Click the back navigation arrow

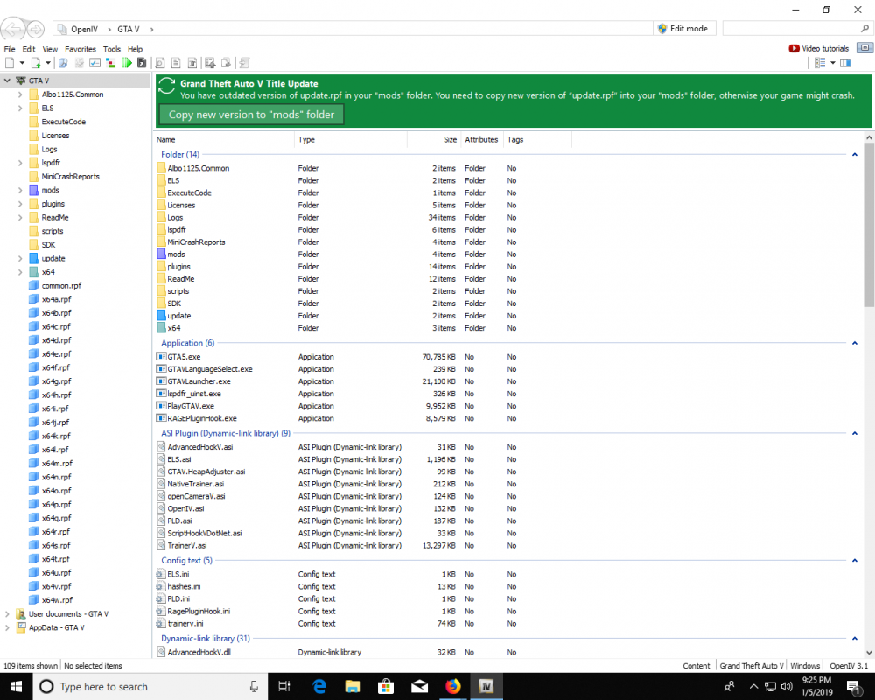point(13,29)
